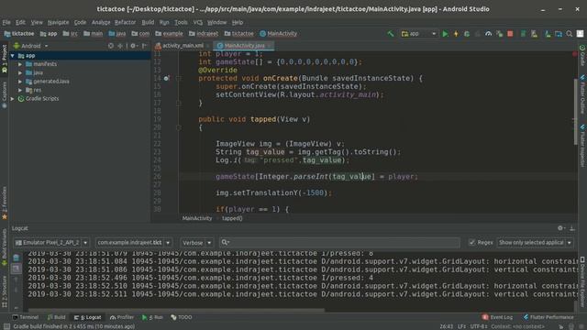Stop the running app with red square

510,34
